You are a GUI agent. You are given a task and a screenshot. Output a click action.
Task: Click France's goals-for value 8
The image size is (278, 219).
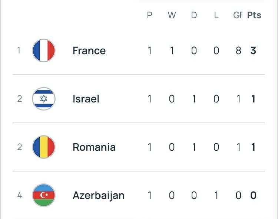pyautogui.click(x=238, y=50)
